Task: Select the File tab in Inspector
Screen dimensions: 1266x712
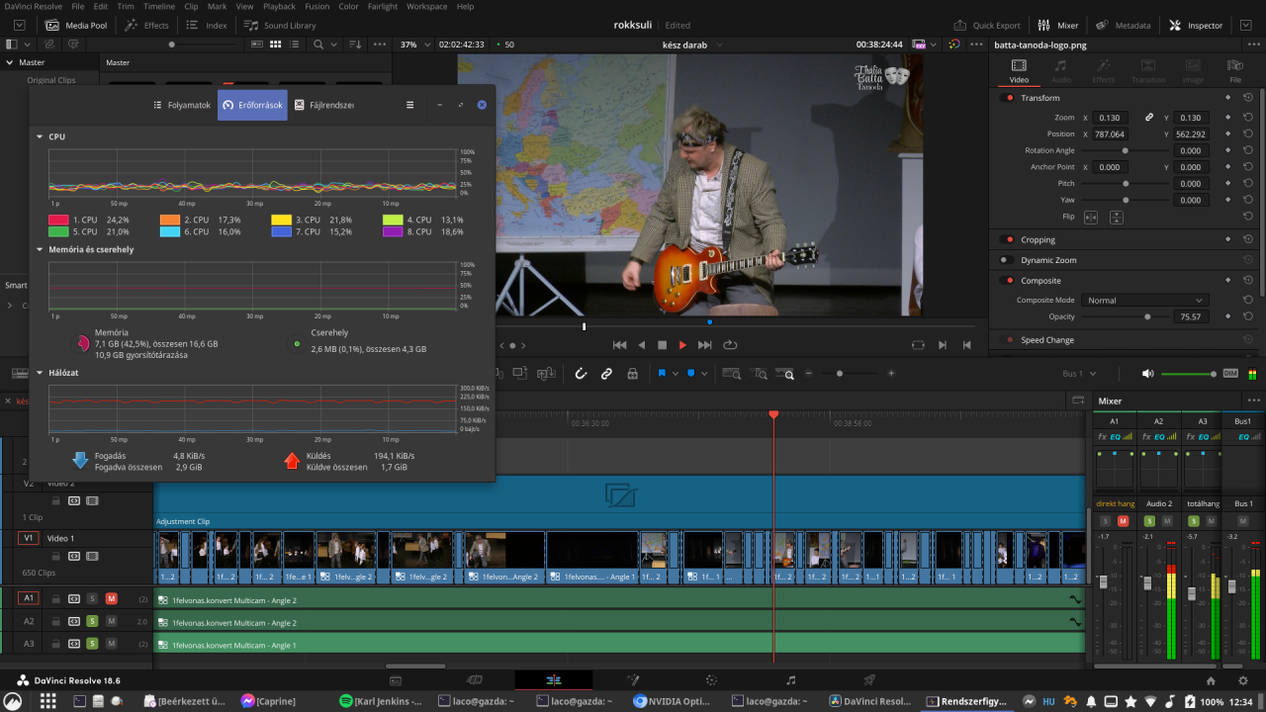Action: pyautogui.click(x=1235, y=70)
